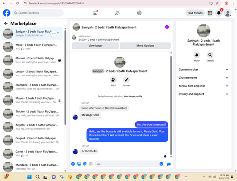Attach a photo with the image icon
The height and width of the screenshot is (181, 237).
79,164
